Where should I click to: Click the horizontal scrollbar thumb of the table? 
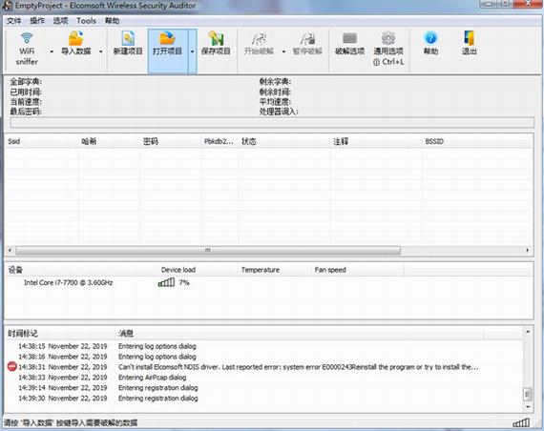click(x=208, y=250)
